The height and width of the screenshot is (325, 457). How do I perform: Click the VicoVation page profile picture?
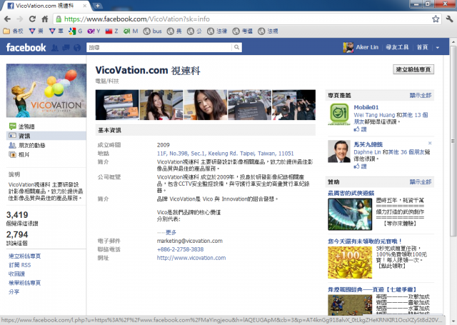coord(46,91)
